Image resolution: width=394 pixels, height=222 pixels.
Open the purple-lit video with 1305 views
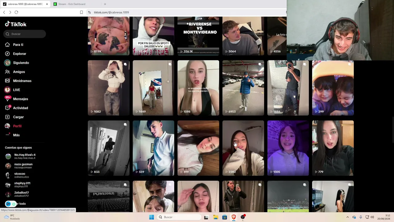pos(288,148)
